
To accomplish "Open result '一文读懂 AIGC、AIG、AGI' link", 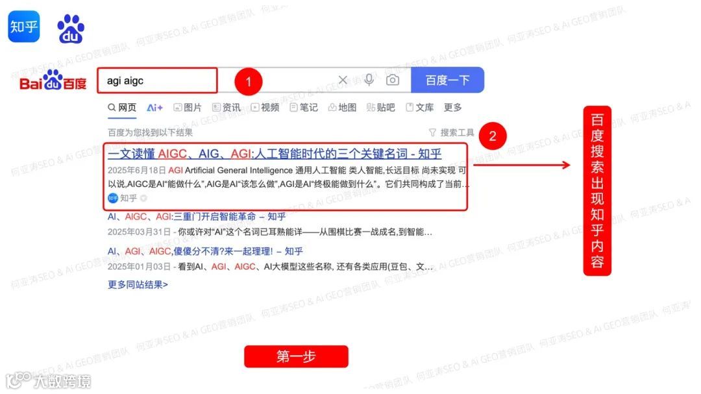I will (x=275, y=154).
